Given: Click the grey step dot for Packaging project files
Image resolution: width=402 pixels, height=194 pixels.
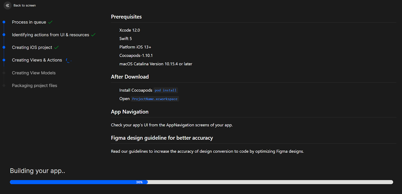Looking at the screenshot, I should [4, 86].
